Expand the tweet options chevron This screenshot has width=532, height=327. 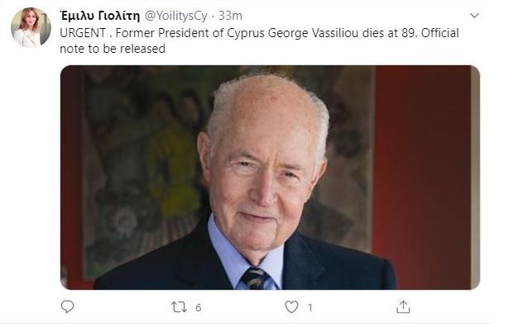click(x=474, y=16)
